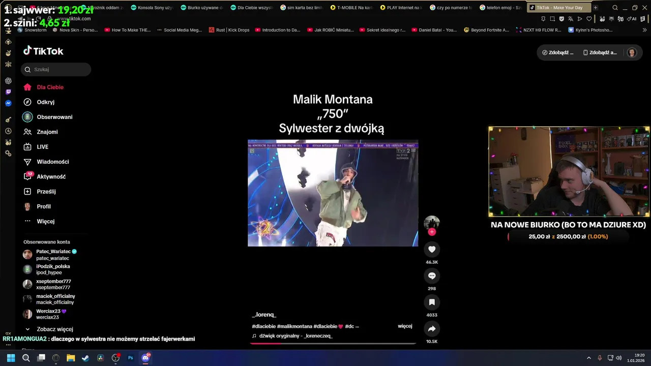
Task: Open Discord from the taskbar
Action: tap(145, 358)
